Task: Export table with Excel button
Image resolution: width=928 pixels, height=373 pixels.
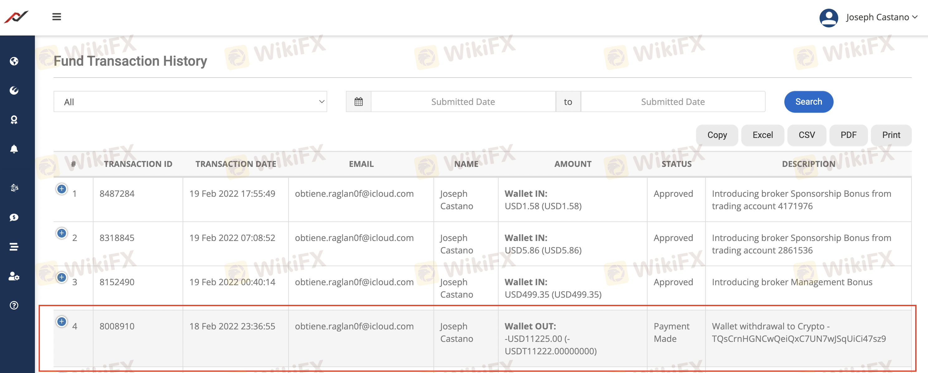Action: (762, 135)
